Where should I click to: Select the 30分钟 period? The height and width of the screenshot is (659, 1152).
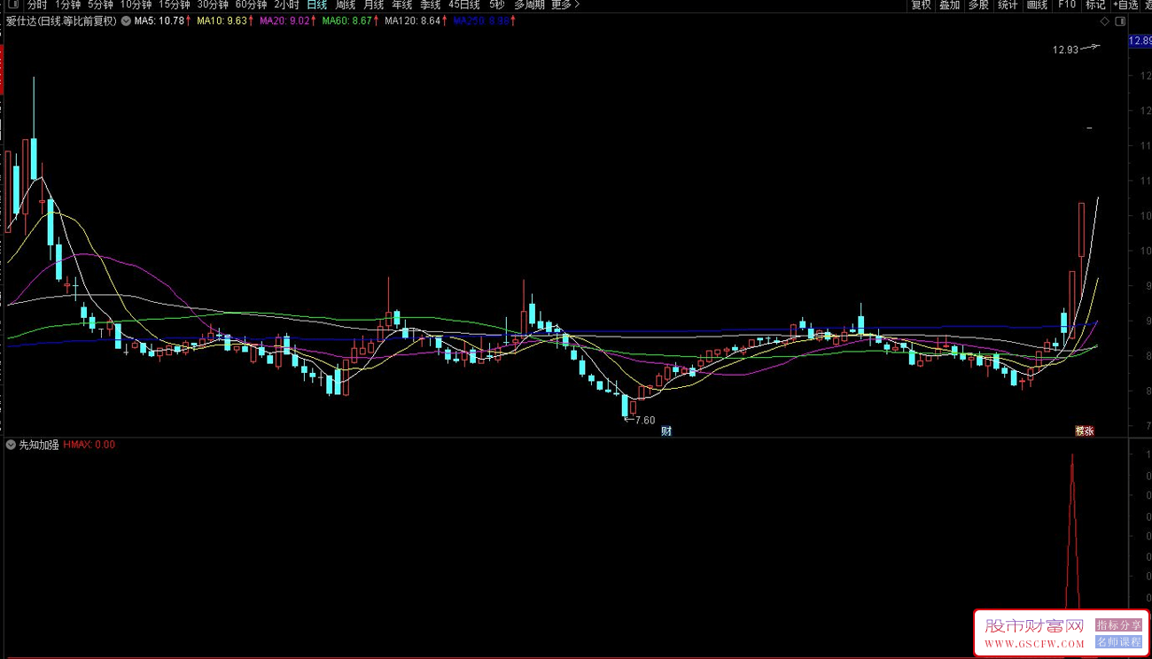213,5
